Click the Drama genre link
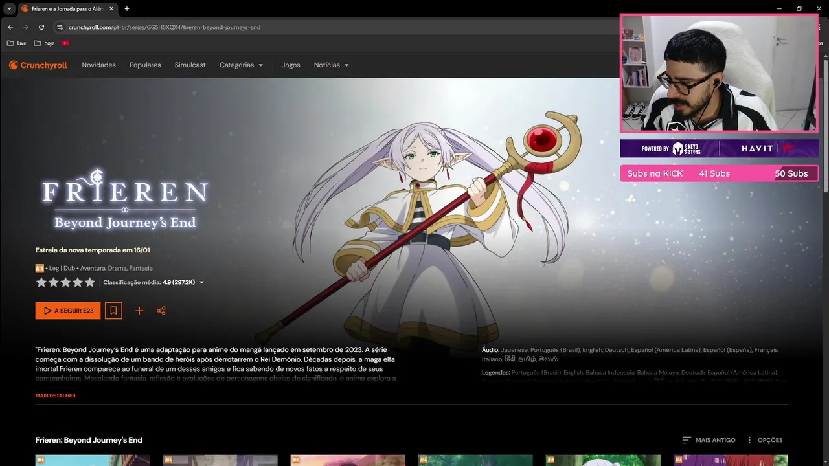 coord(117,268)
